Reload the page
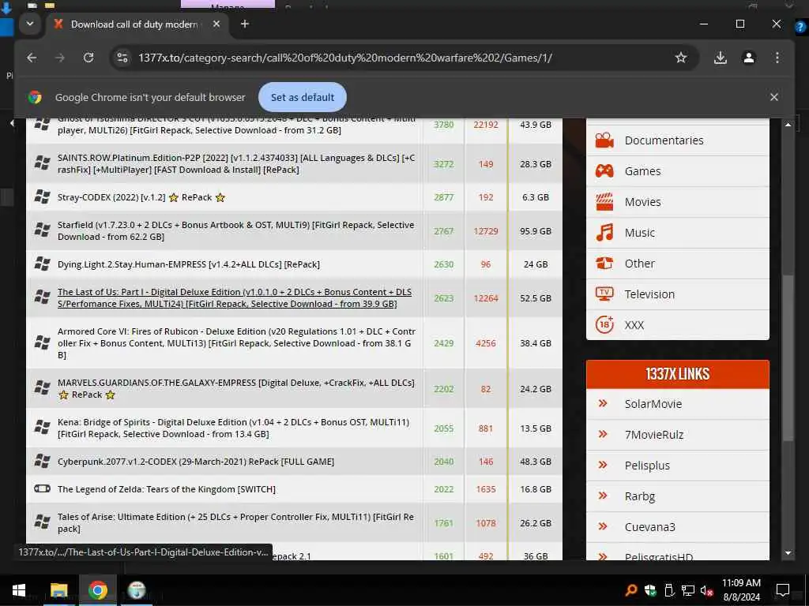809x606 pixels. coord(88,58)
